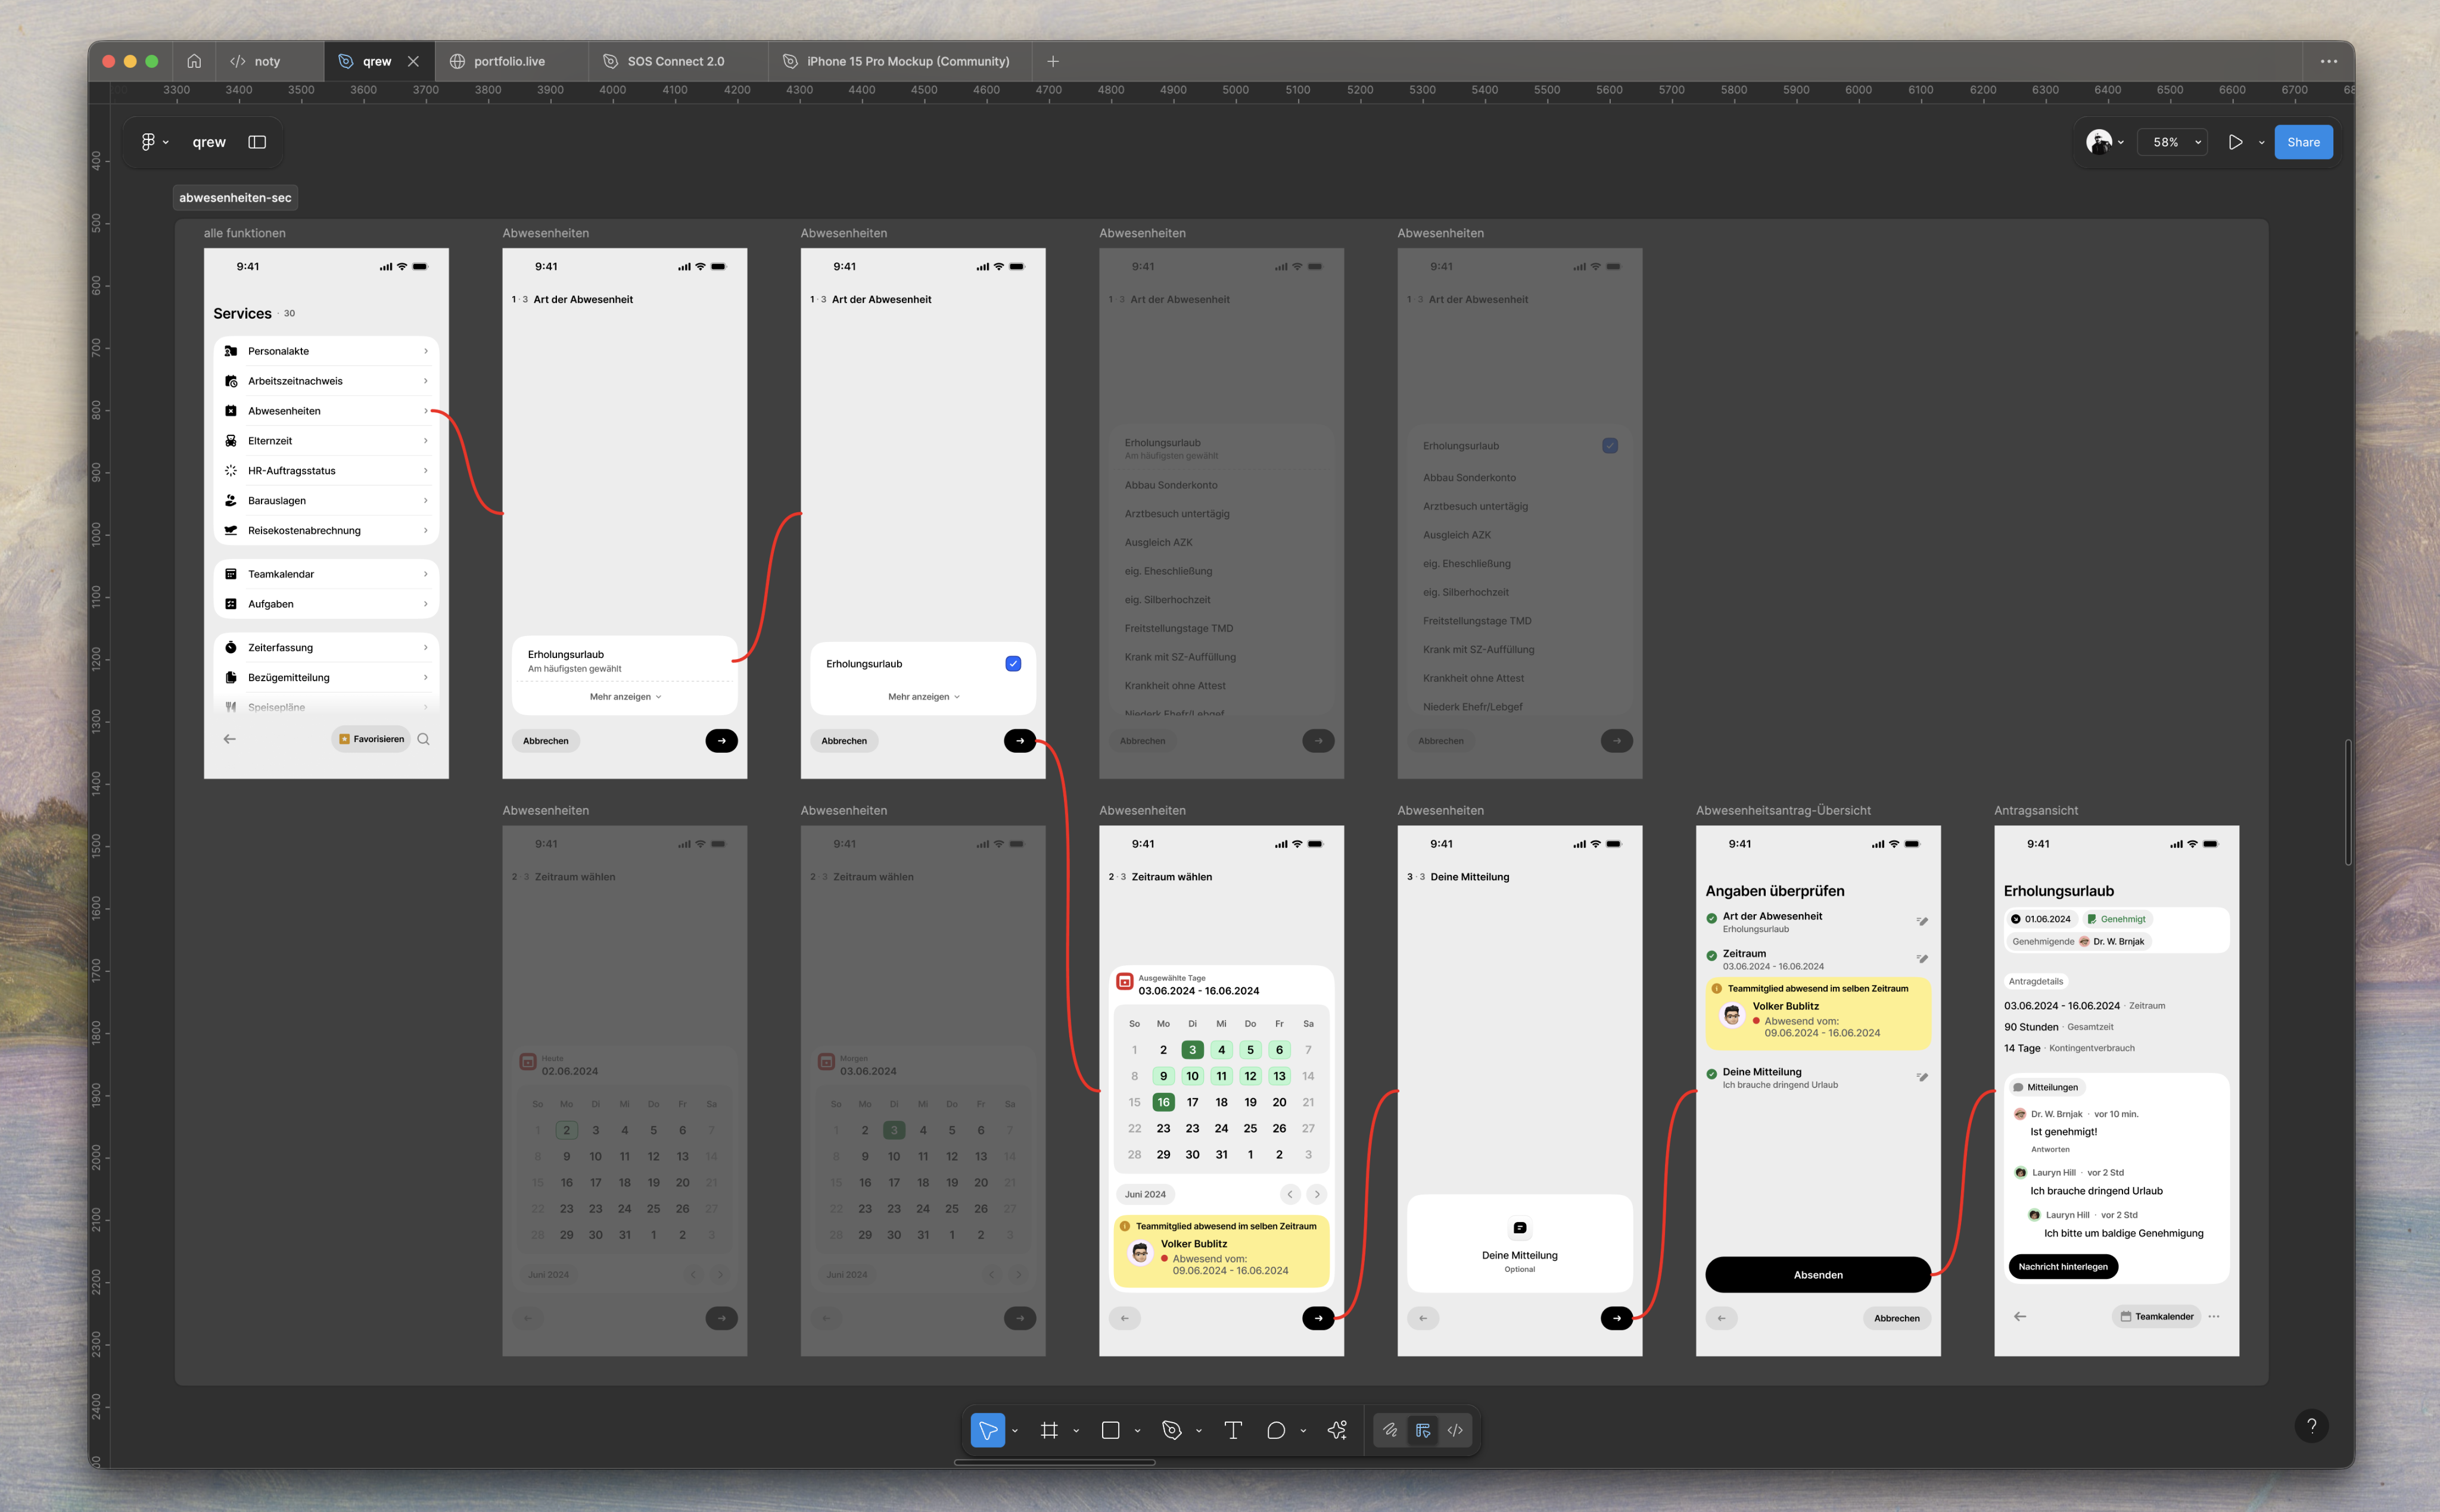Select the Text tool
This screenshot has height=1512, width=2440.
1233,1430
